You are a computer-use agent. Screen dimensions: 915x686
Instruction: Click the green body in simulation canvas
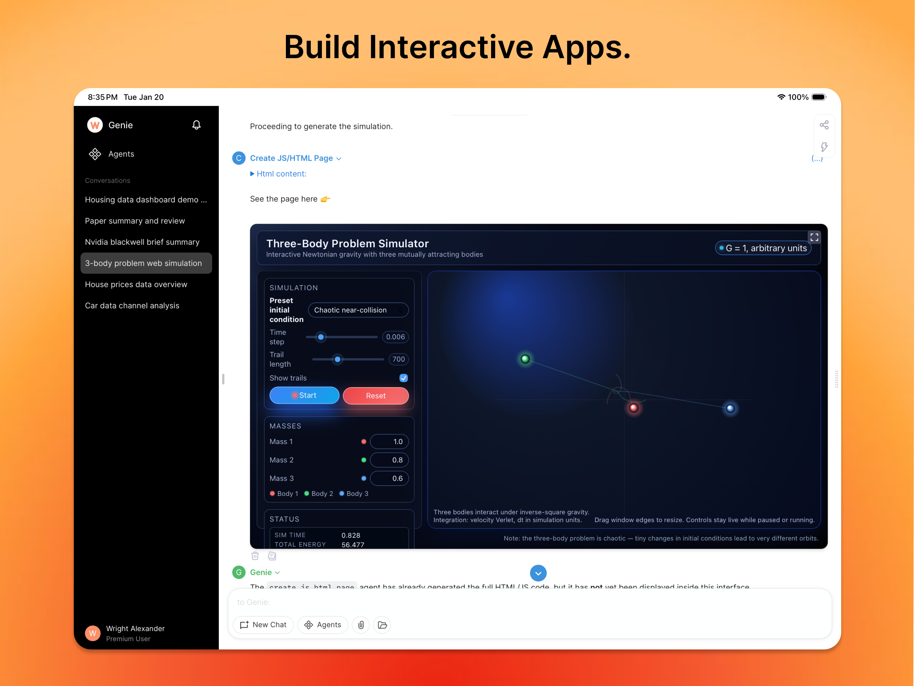[525, 359]
